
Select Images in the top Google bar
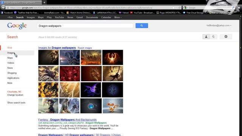point(31,17)
